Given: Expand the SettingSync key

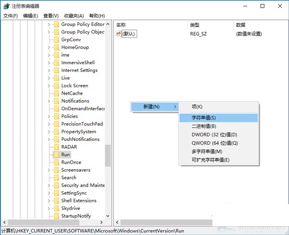Looking at the screenshot, I should click(x=49, y=193).
